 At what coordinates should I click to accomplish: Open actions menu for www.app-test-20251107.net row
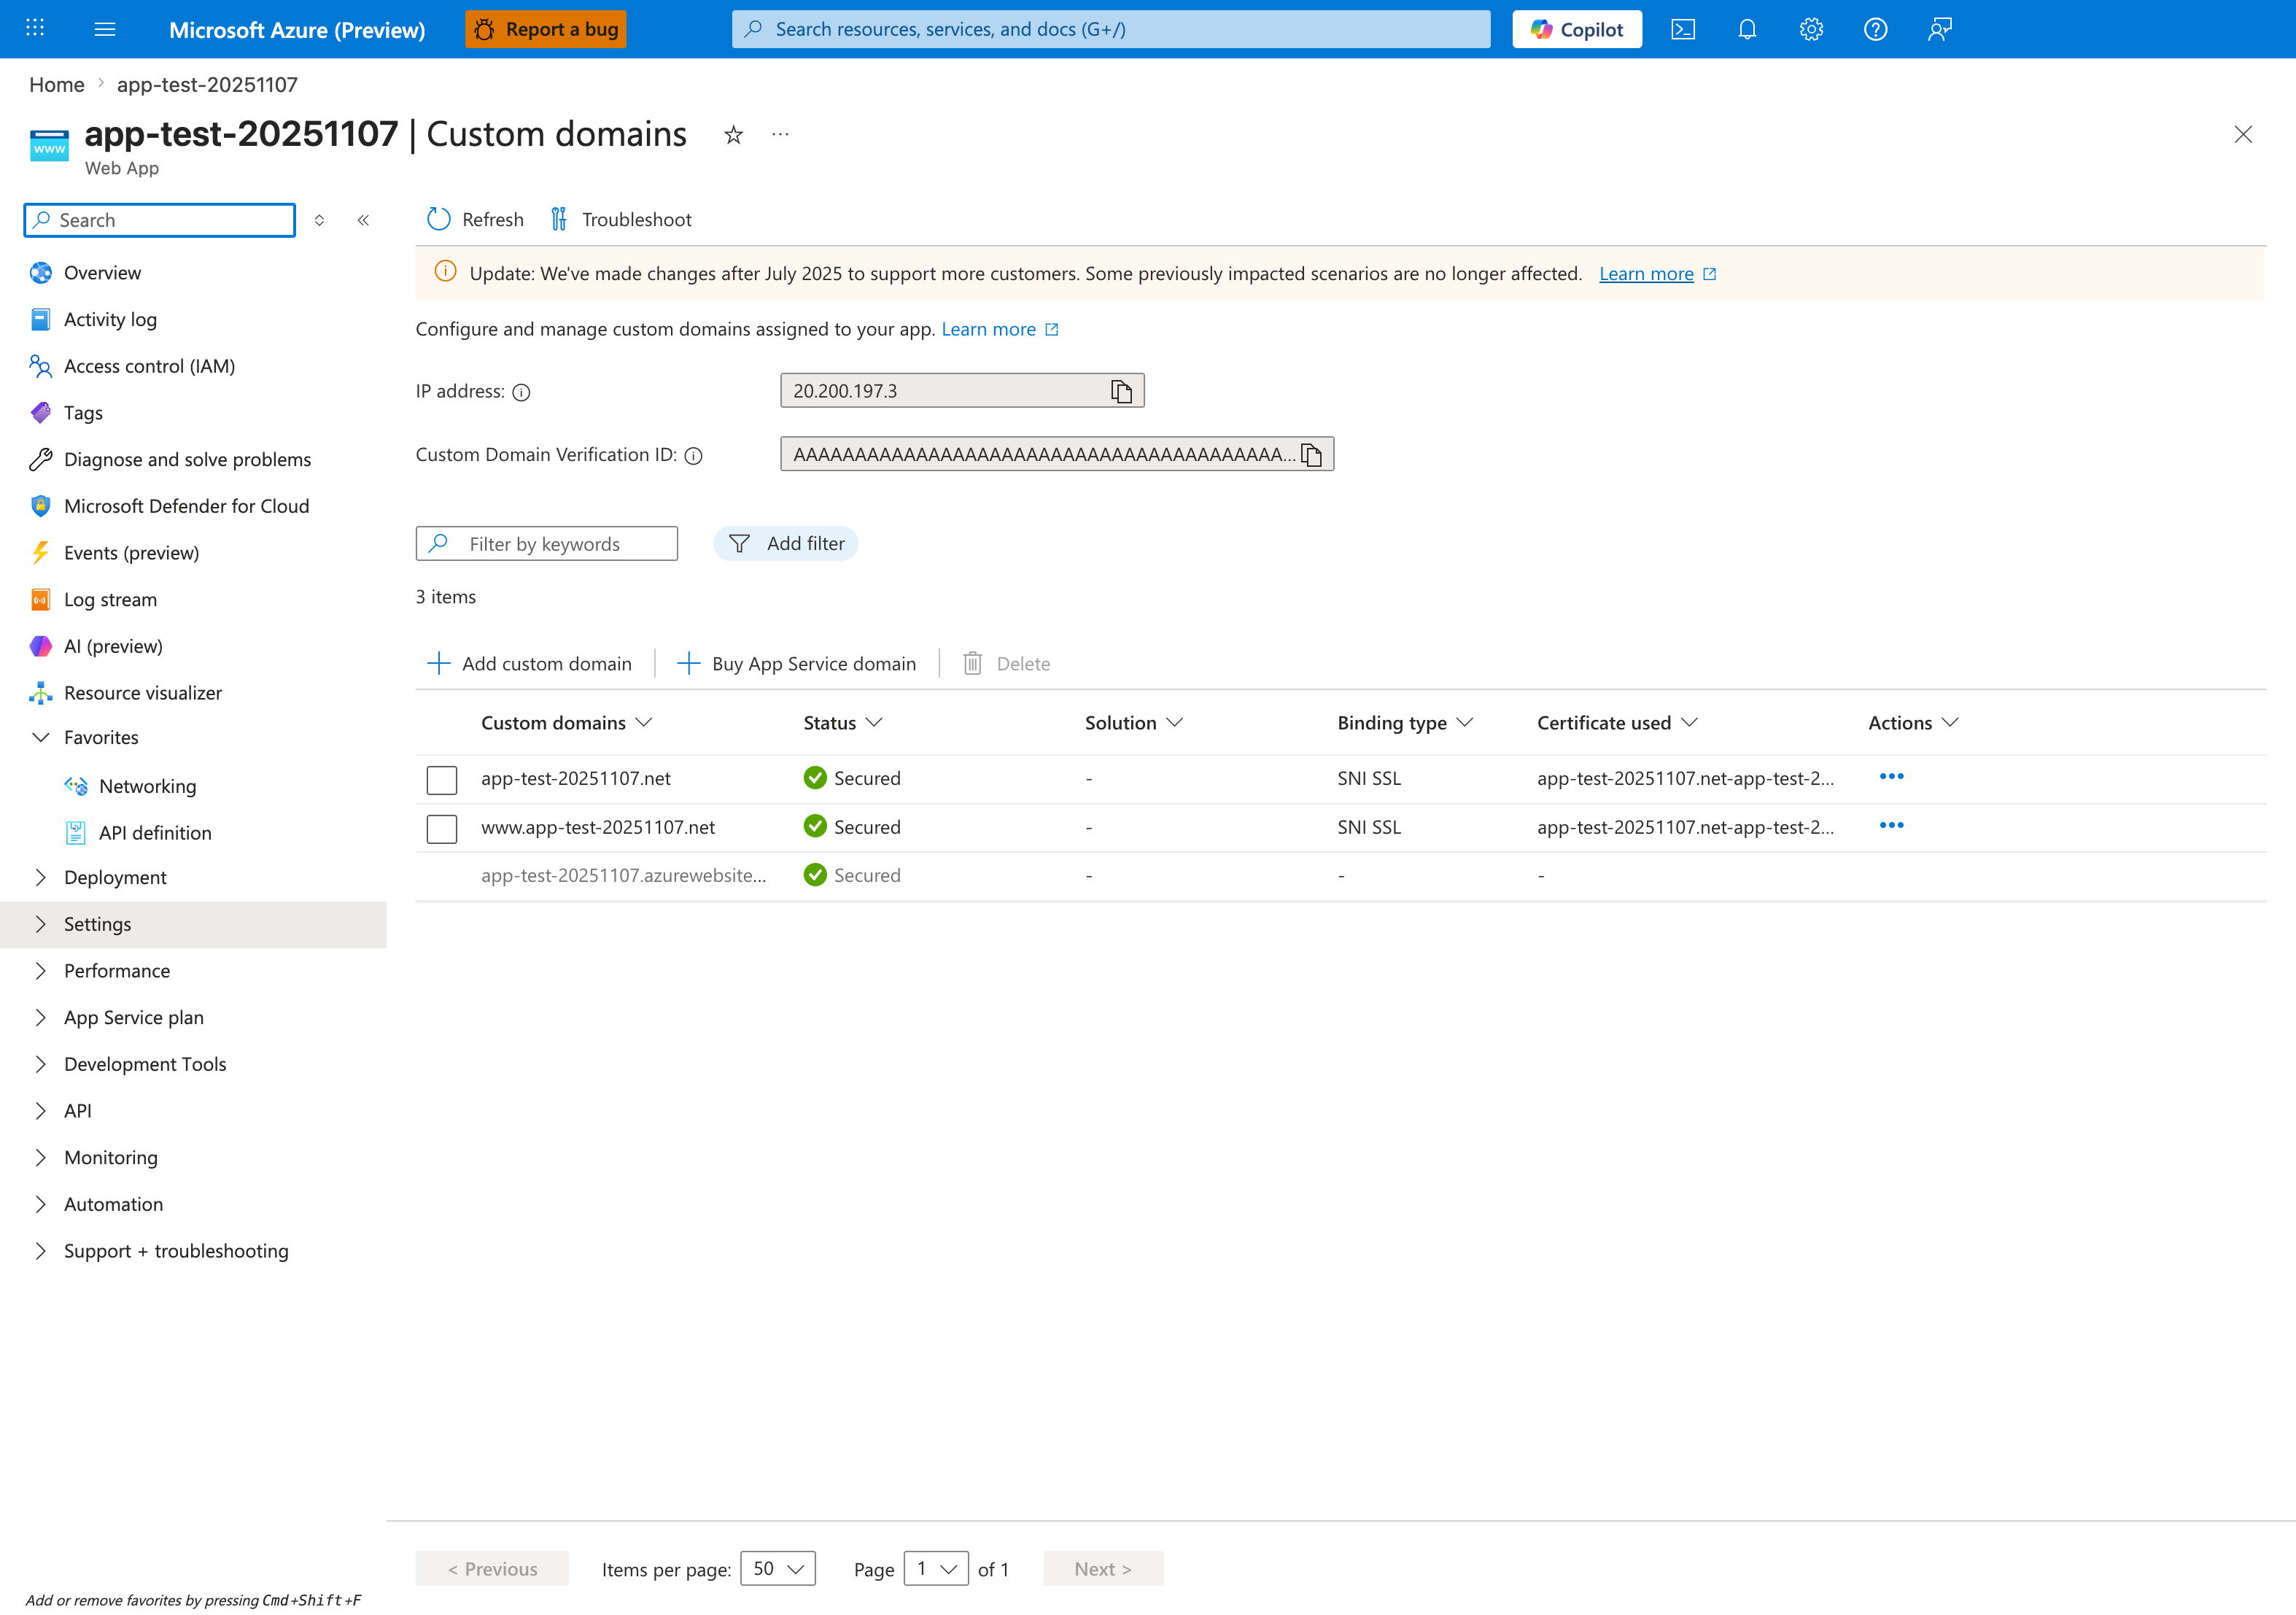click(x=1891, y=826)
